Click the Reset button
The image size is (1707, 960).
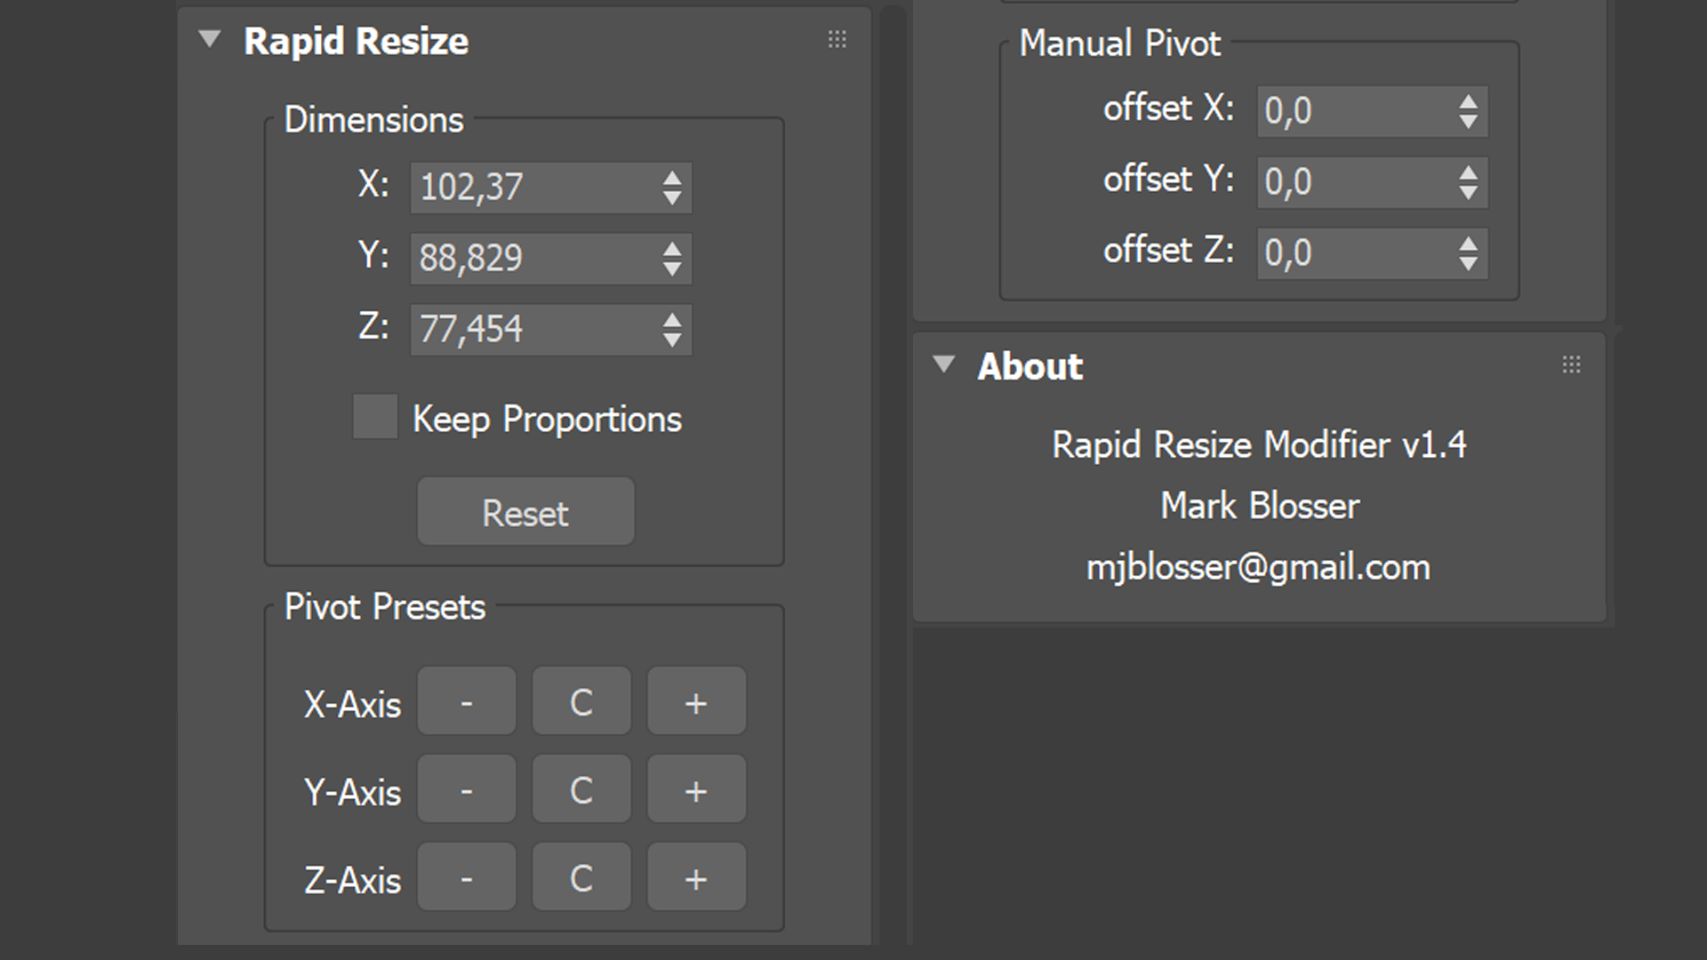(525, 512)
